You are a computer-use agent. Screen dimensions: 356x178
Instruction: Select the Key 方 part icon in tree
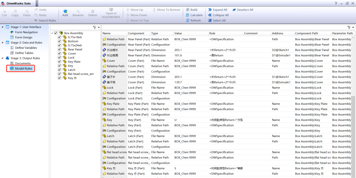coord(65,78)
